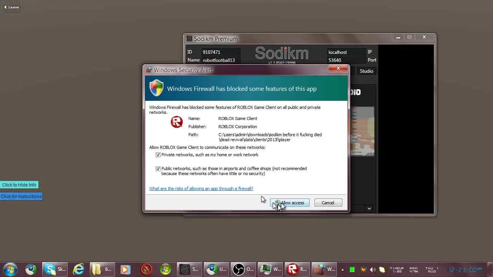Image resolution: width=493 pixels, height=277 pixels.
Task: Click the Studio button in Sodikm
Action: tap(366, 71)
